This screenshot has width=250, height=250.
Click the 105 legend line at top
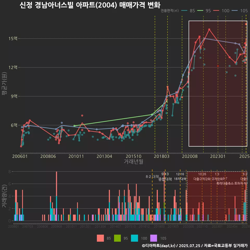[235, 11]
